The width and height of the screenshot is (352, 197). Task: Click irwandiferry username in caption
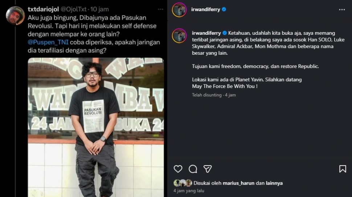coord(206,33)
